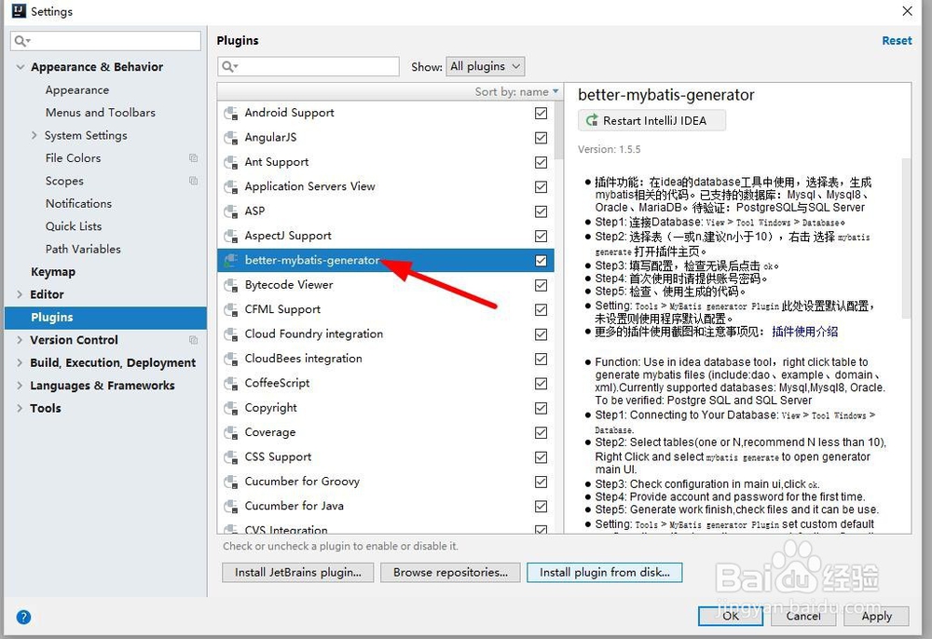The image size is (932, 639).
Task: Click the Ant Support plugin icon
Action: click(x=230, y=162)
